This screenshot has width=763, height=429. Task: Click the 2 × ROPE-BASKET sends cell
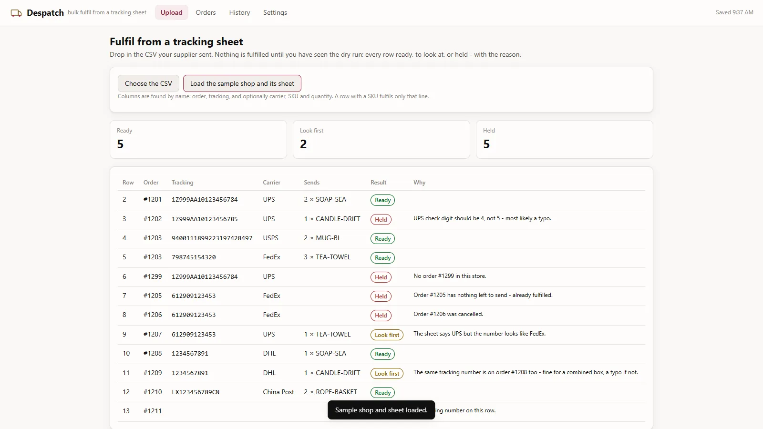pos(330,392)
